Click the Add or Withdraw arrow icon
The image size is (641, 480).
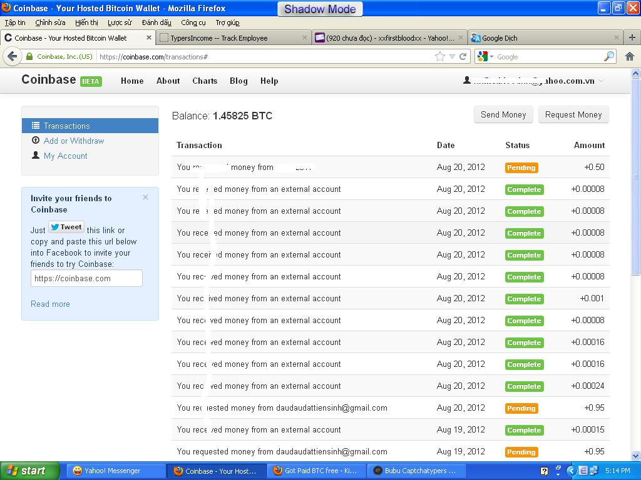tap(36, 140)
